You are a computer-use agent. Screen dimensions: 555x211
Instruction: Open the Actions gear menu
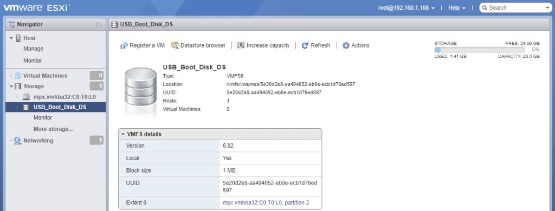[x=346, y=45]
